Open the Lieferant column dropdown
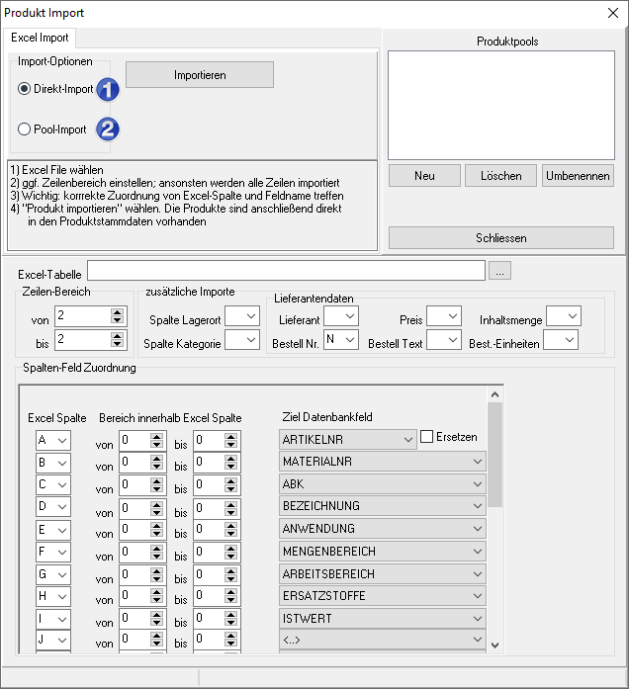Image resolution: width=629 pixels, height=689 pixels. [x=341, y=316]
